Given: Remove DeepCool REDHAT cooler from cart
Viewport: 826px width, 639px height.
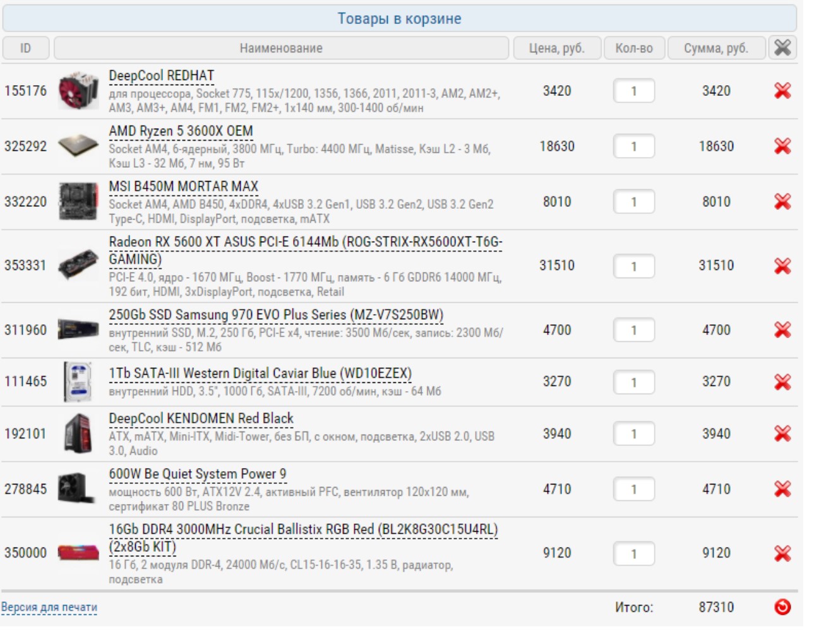Looking at the screenshot, I should (782, 91).
